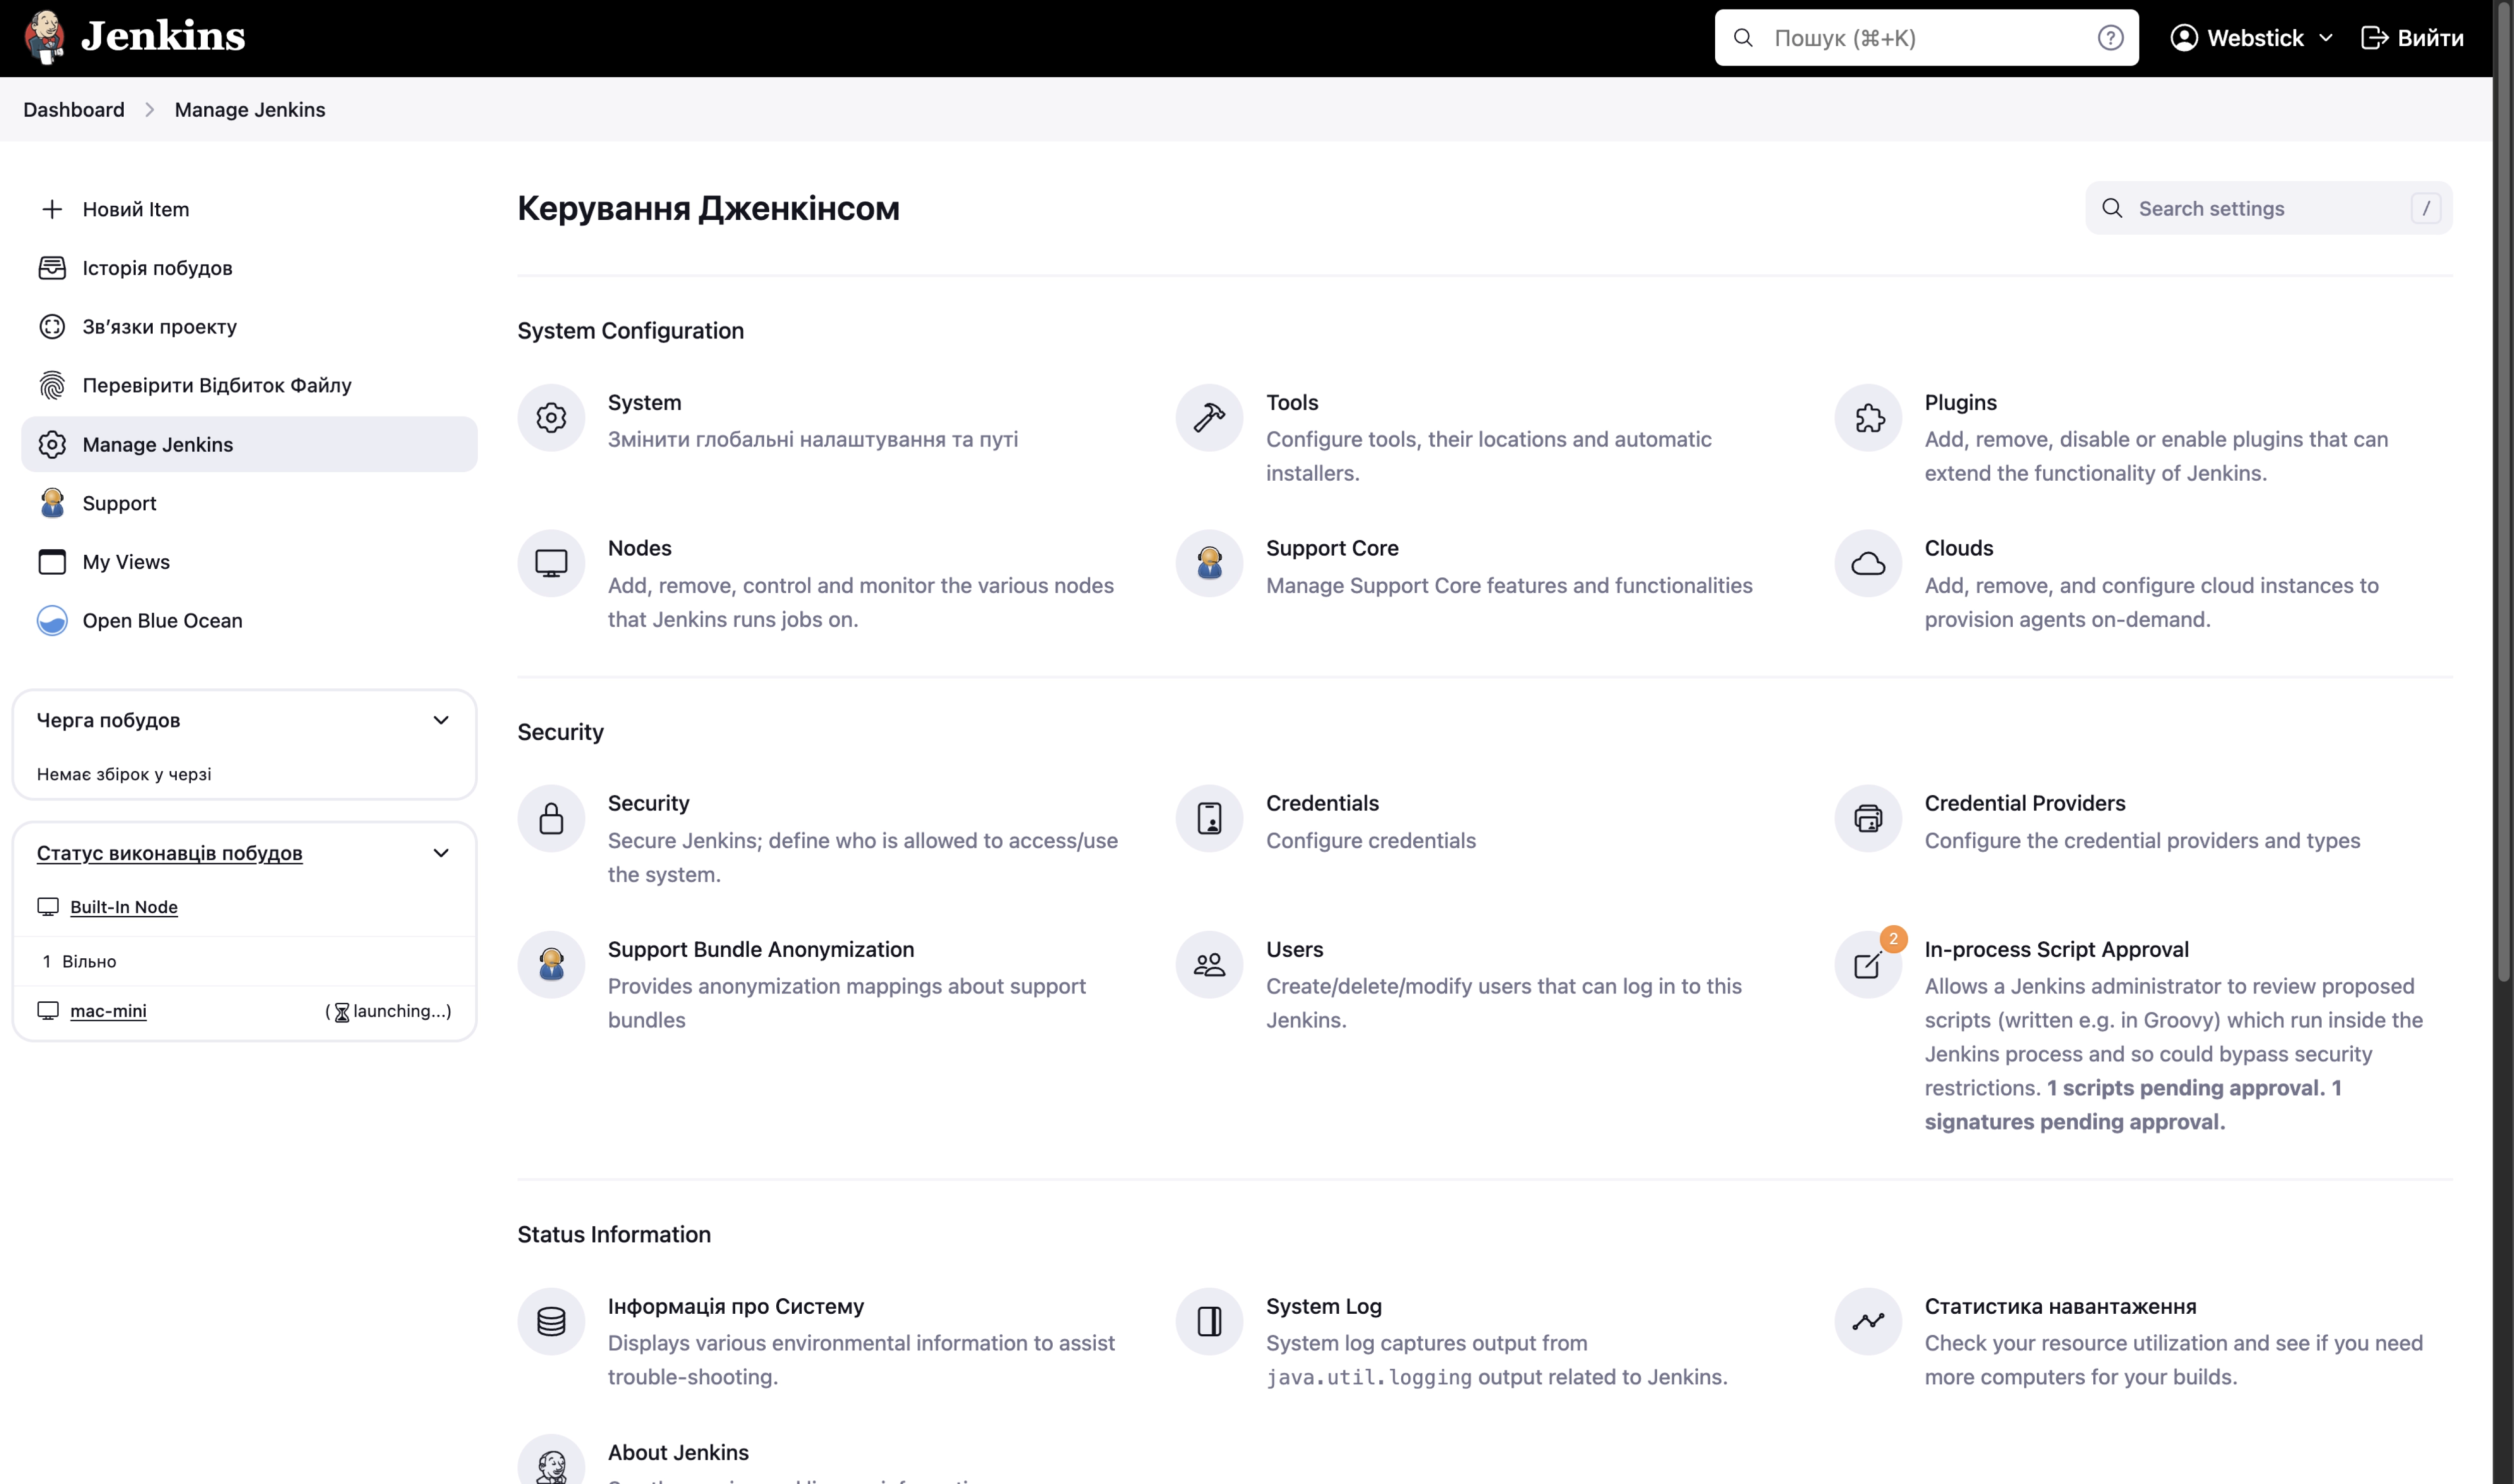This screenshot has width=2514, height=1484.
Task: Click the Plugins puzzle-piece icon
Action: click(1868, 418)
